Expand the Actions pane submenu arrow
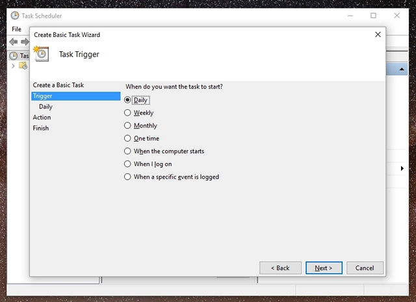 click(x=402, y=169)
